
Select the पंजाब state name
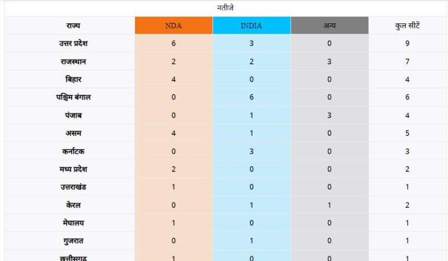pos(73,115)
